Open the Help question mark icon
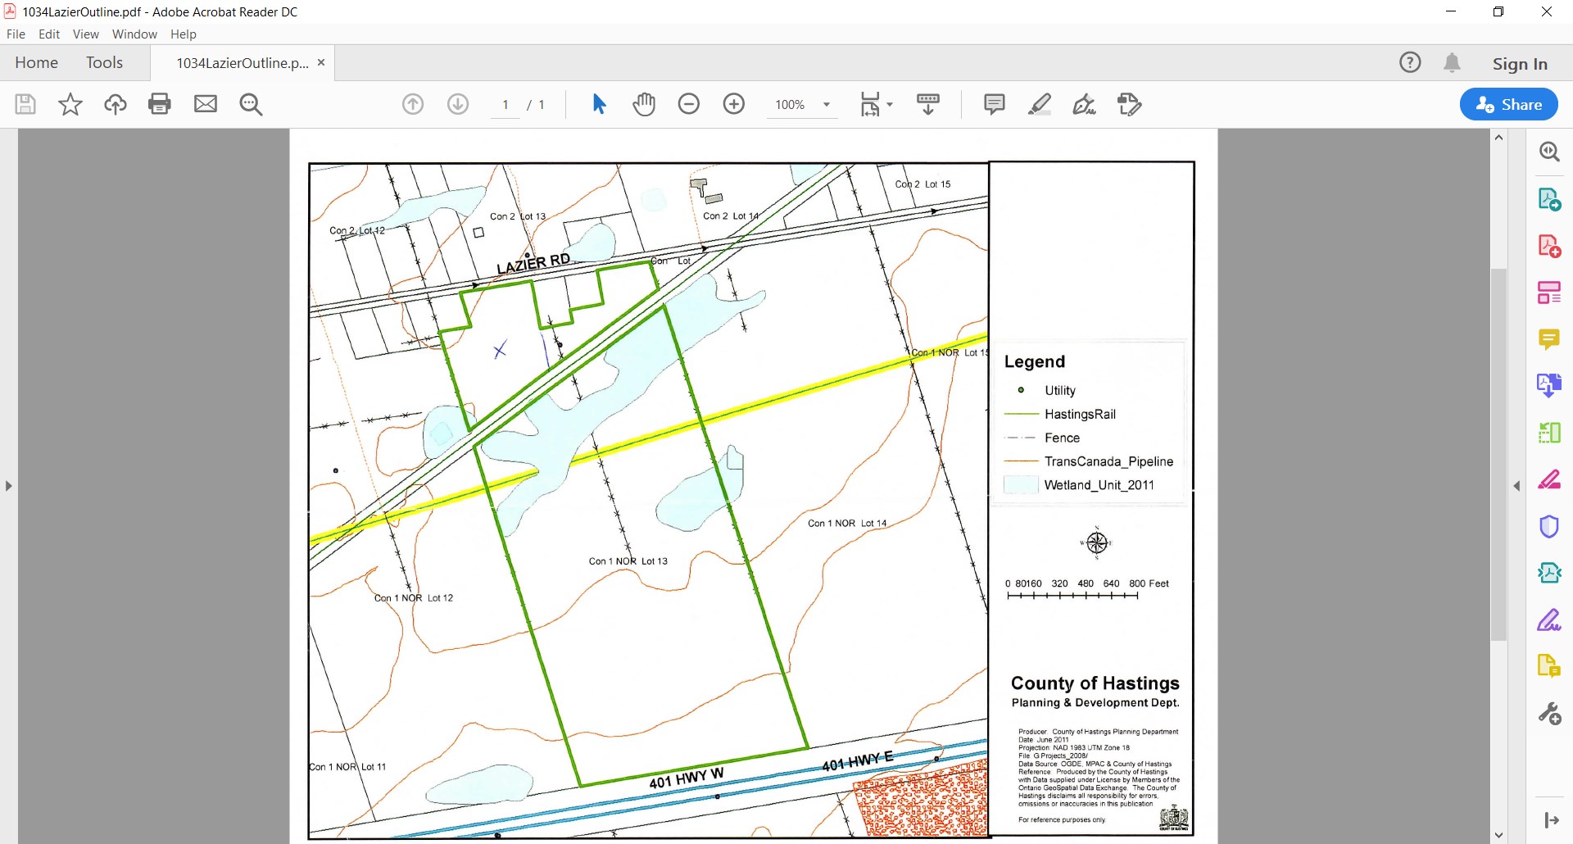The height and width of the screenshot is (844, 1573). [x=1410, y=62]
